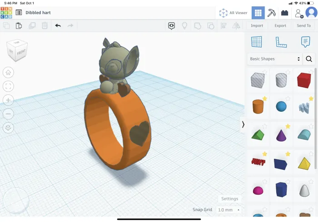
Task: Select the light-blue Scribble shape
Action: (x=304, y=108)
